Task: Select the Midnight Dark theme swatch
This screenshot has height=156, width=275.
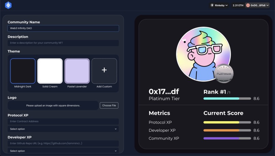Action: (x=23, y=71)
